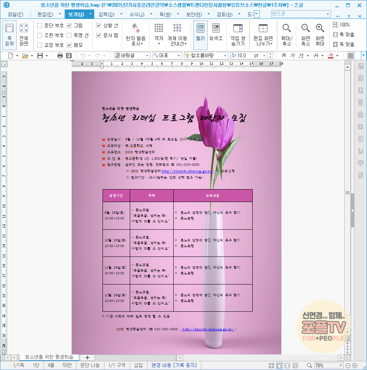Click the redo arrow icon
367x370 pixels.
click(x=98, y=56)
